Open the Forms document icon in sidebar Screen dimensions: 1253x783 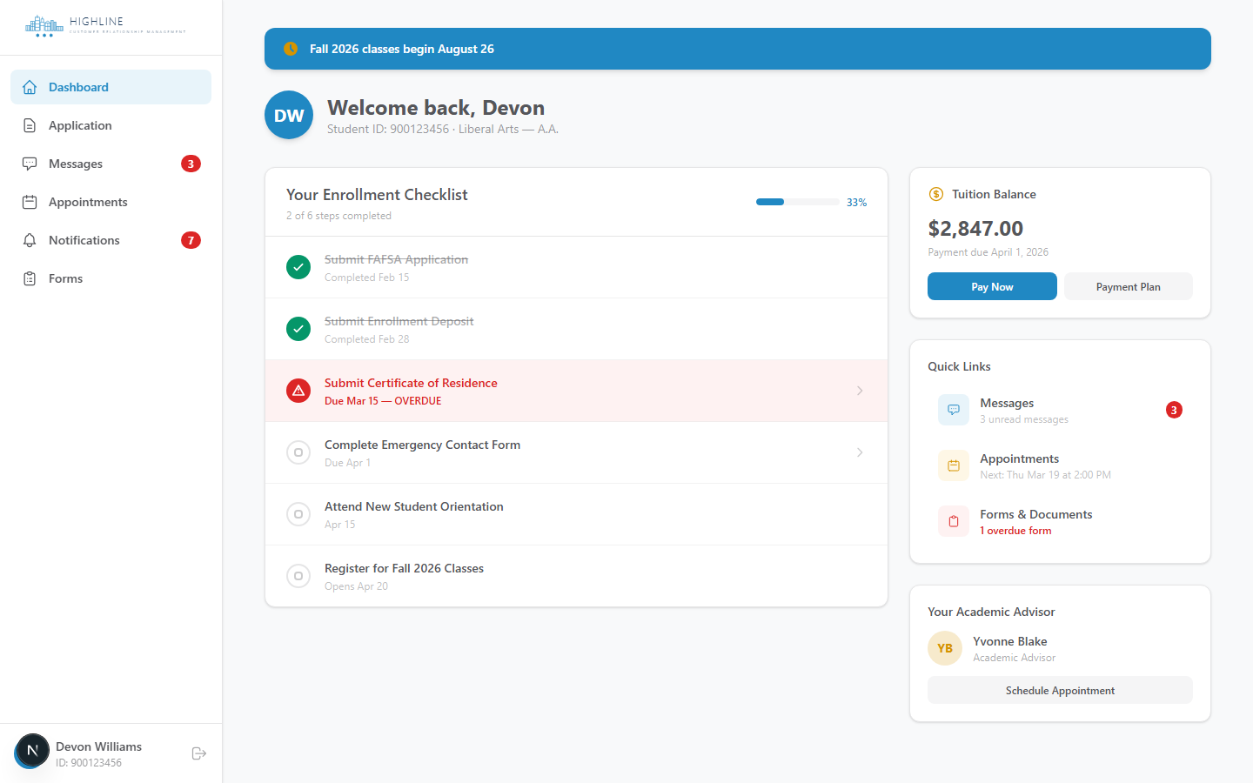[x=30, y=278]
